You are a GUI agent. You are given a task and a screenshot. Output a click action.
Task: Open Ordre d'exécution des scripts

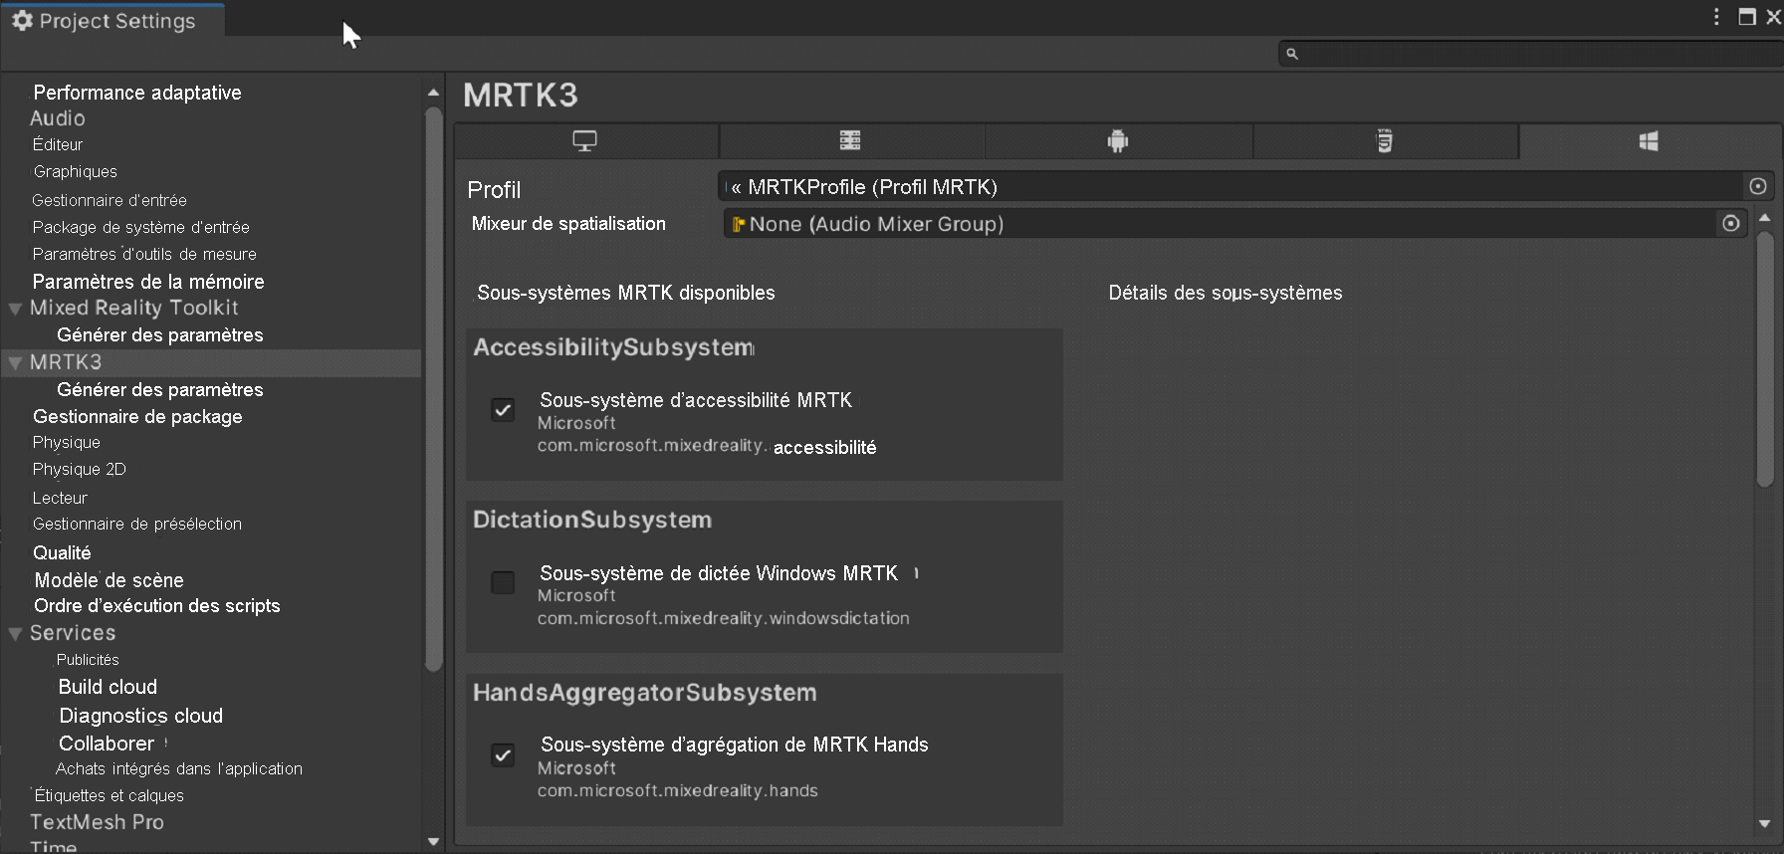tap(157, 606)
